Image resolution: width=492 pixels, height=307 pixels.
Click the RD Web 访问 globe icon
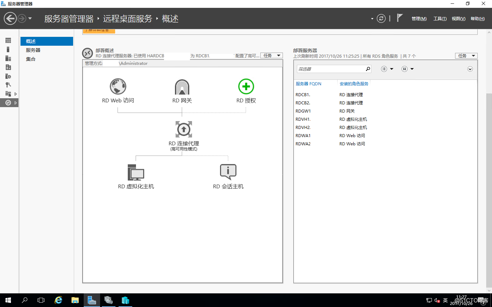118,86
